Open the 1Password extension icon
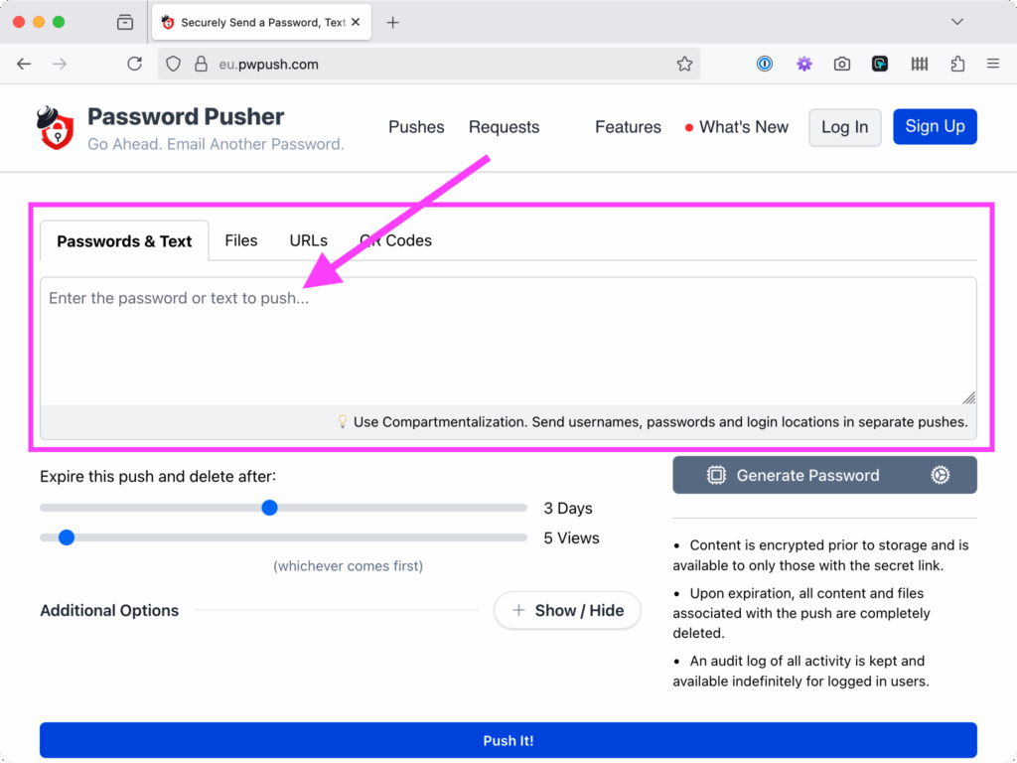The image size is (1017, 763). coord(765,64)
